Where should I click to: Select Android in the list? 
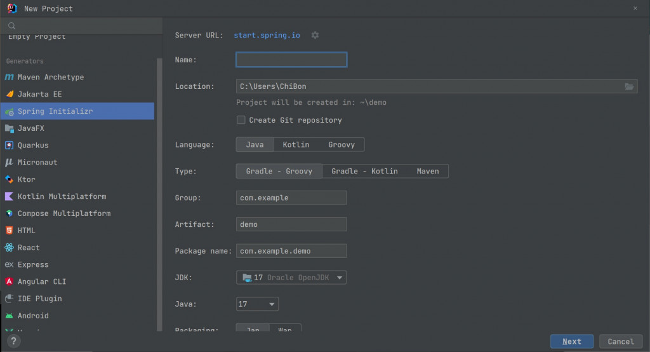point(77,316)
